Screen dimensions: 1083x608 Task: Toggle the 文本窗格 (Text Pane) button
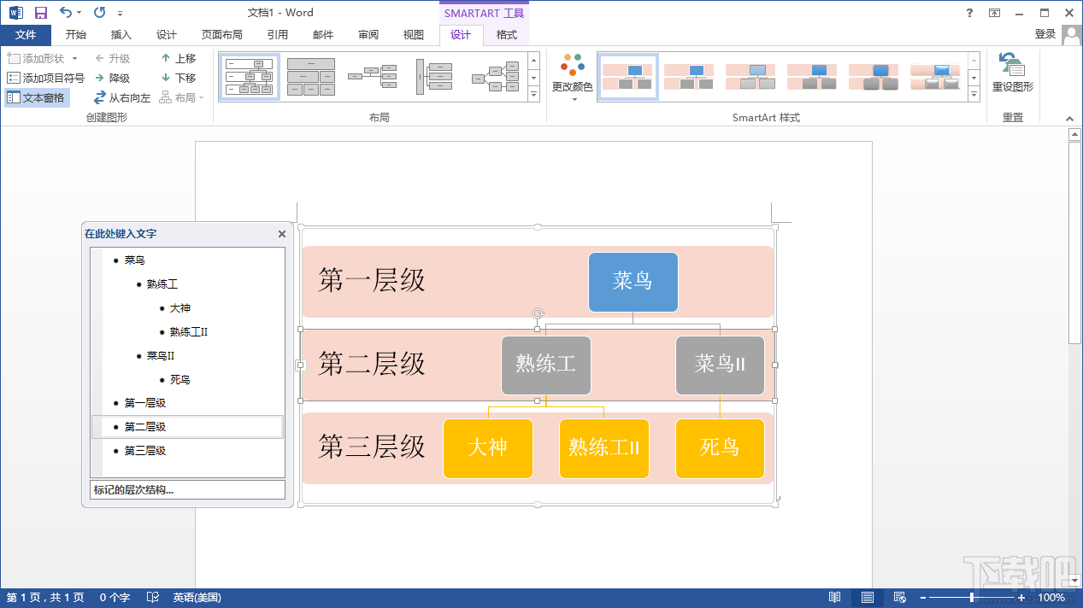tap(37, 96)
